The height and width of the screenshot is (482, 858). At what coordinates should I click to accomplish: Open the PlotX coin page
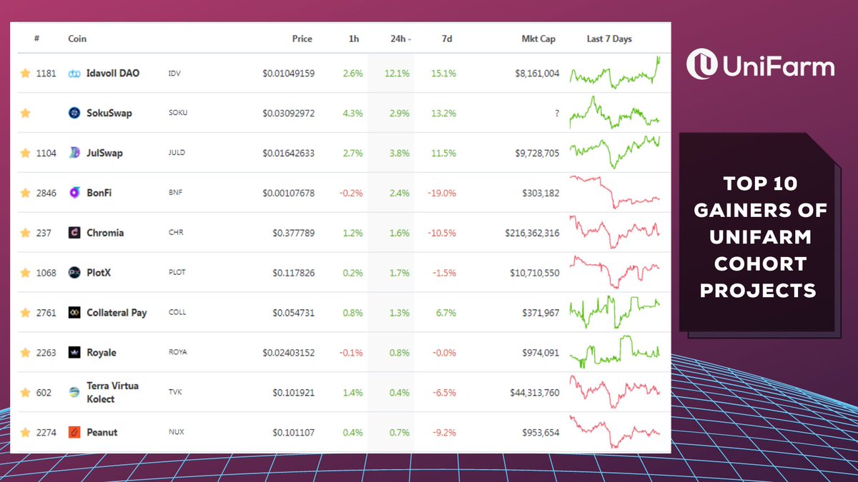pyautogui.click(x=99, y=273)
